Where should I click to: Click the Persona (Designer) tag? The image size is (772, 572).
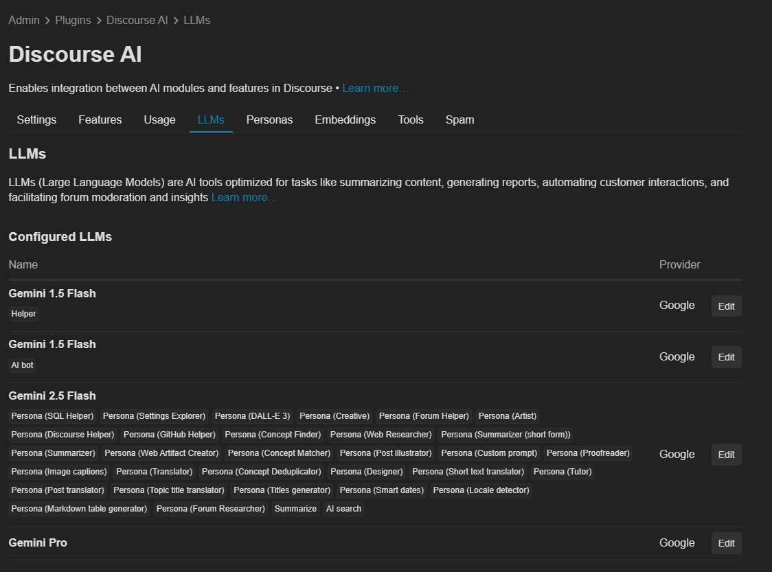[x=367, y=472]
